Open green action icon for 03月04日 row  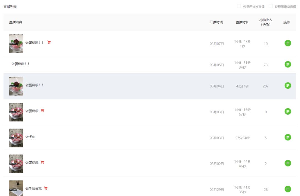point(288,86)
